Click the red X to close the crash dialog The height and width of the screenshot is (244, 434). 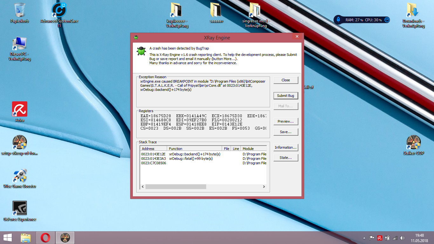(297, 36)
